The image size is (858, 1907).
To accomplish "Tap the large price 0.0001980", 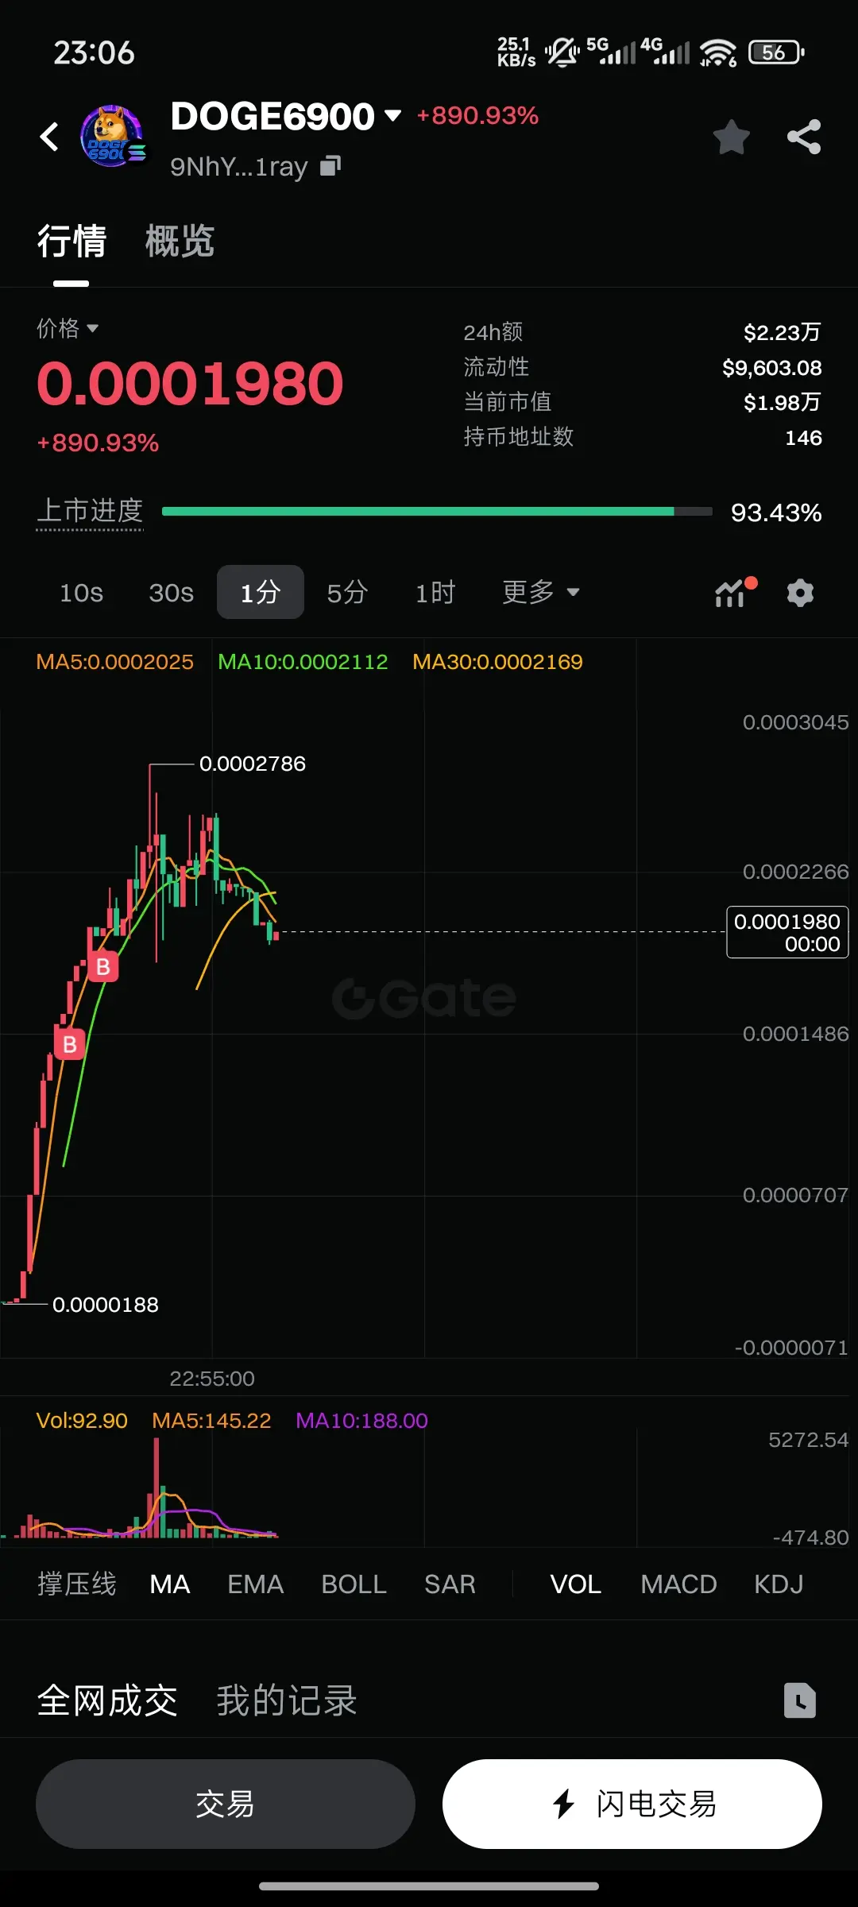I will tap(191, 384).
